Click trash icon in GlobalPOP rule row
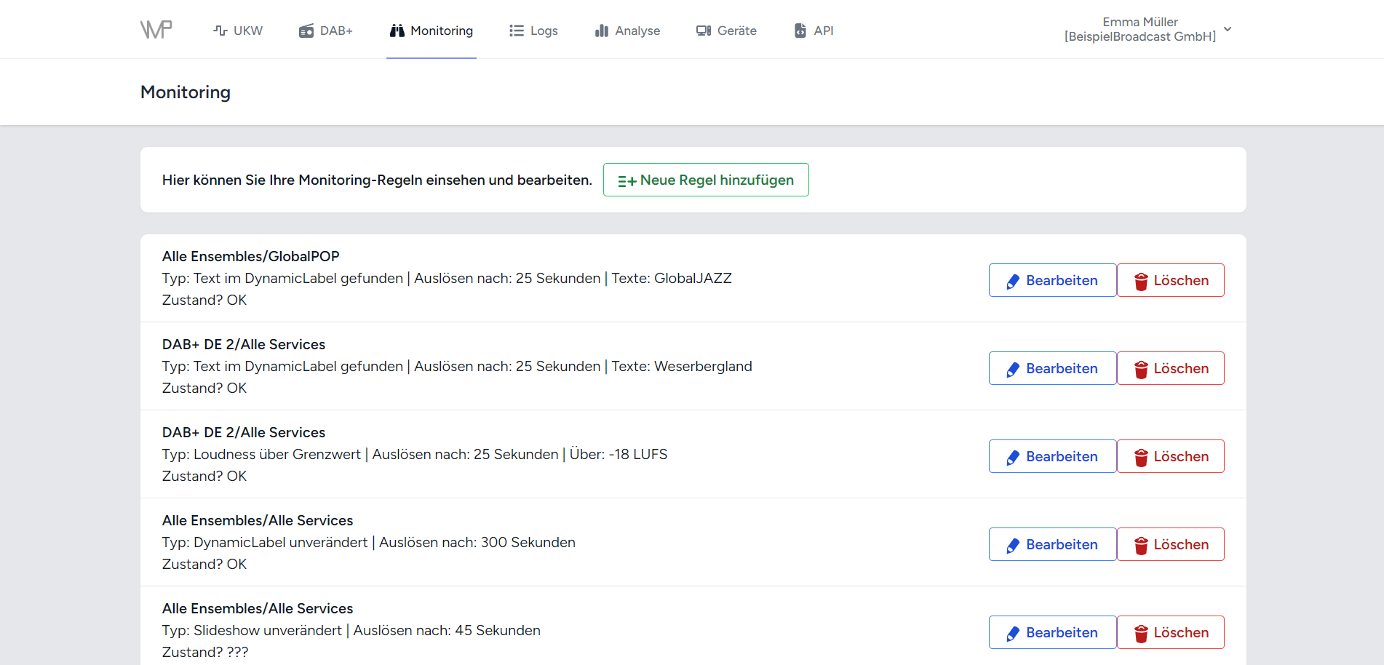The width and height of the screenshot is (1384, 665). point(1141,282)
